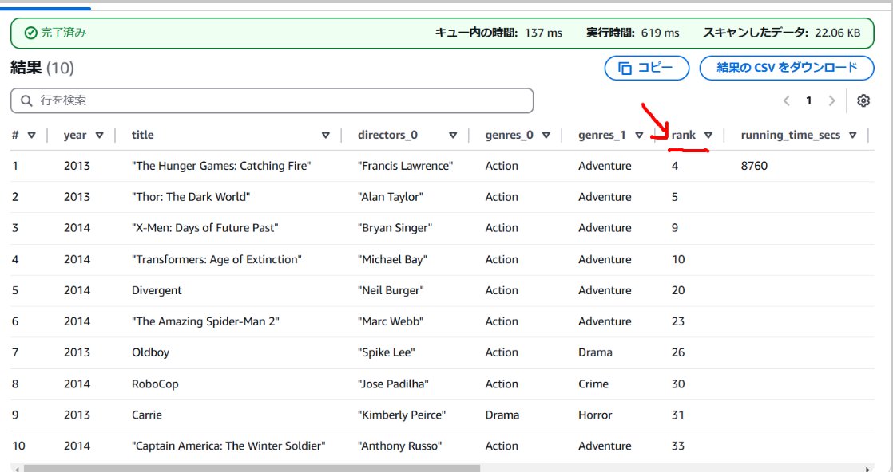Download results via 結果の CSV をダウンロード
The width and height of the screenshot is (893, 472).
[787, 68]
